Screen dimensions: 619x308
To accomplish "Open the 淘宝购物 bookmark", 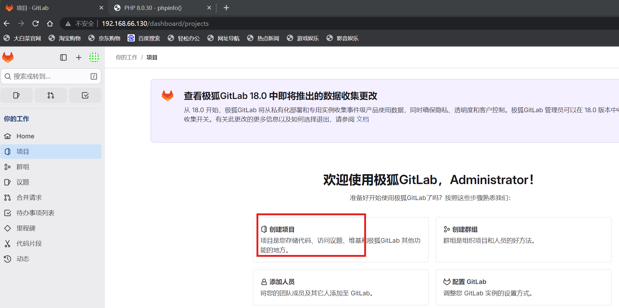I will (x=65, y=38).
